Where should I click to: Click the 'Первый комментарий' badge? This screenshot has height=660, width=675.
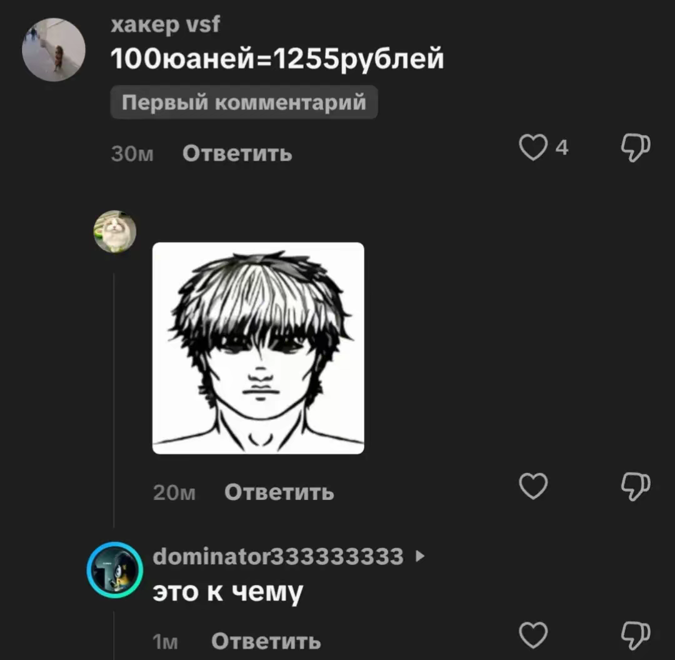[244, 102]
